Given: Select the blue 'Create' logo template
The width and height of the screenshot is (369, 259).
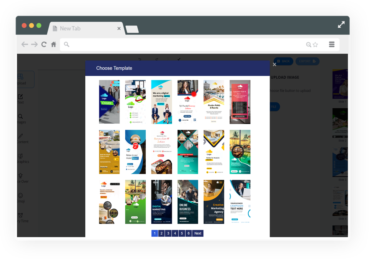Looking at the screenshot, I should point(109,102).
